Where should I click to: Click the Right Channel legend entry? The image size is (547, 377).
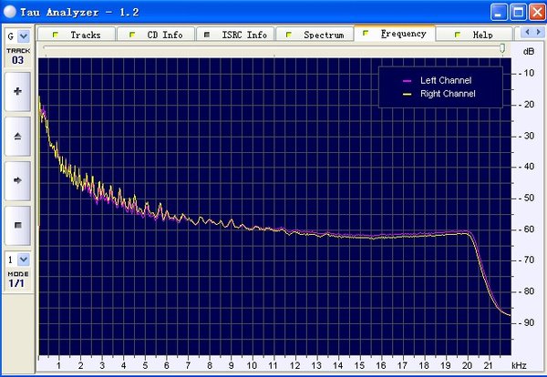[448, 94]
